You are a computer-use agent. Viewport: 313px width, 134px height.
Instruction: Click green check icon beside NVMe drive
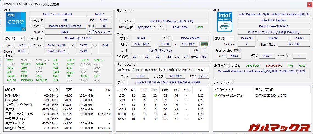(x=215, y=95)
